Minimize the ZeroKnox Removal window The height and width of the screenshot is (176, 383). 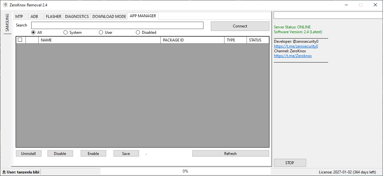pyautogui.click(x=346, y=5)
